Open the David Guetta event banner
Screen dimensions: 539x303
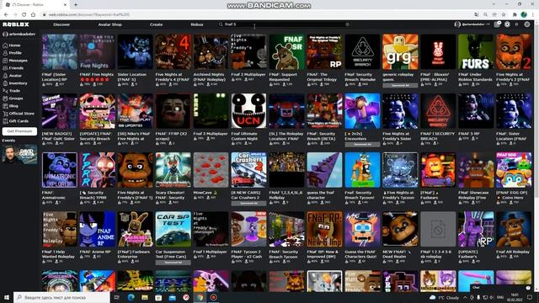19,154
